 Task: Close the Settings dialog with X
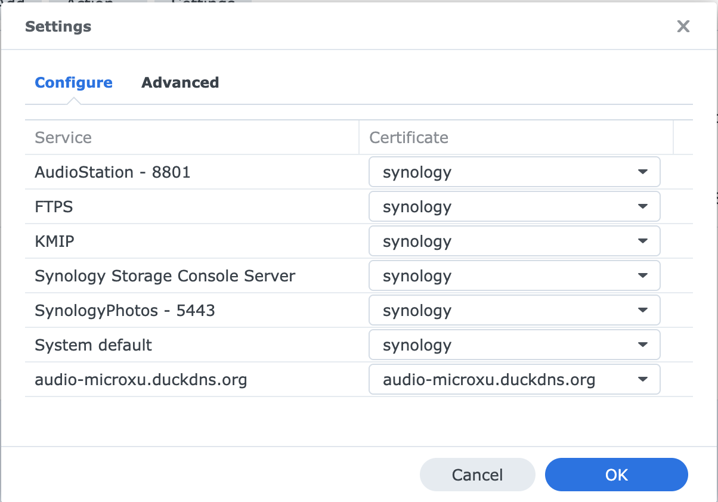(683, 27)
